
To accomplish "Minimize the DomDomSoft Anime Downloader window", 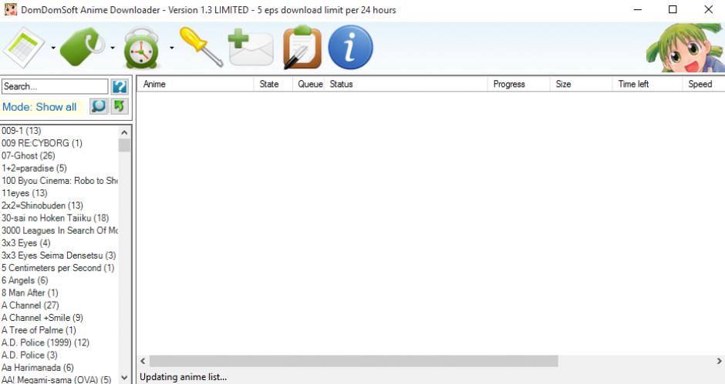I will click(638, 10).
